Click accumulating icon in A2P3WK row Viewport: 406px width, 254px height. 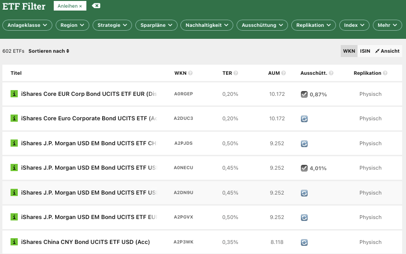(x=304, y=242)
